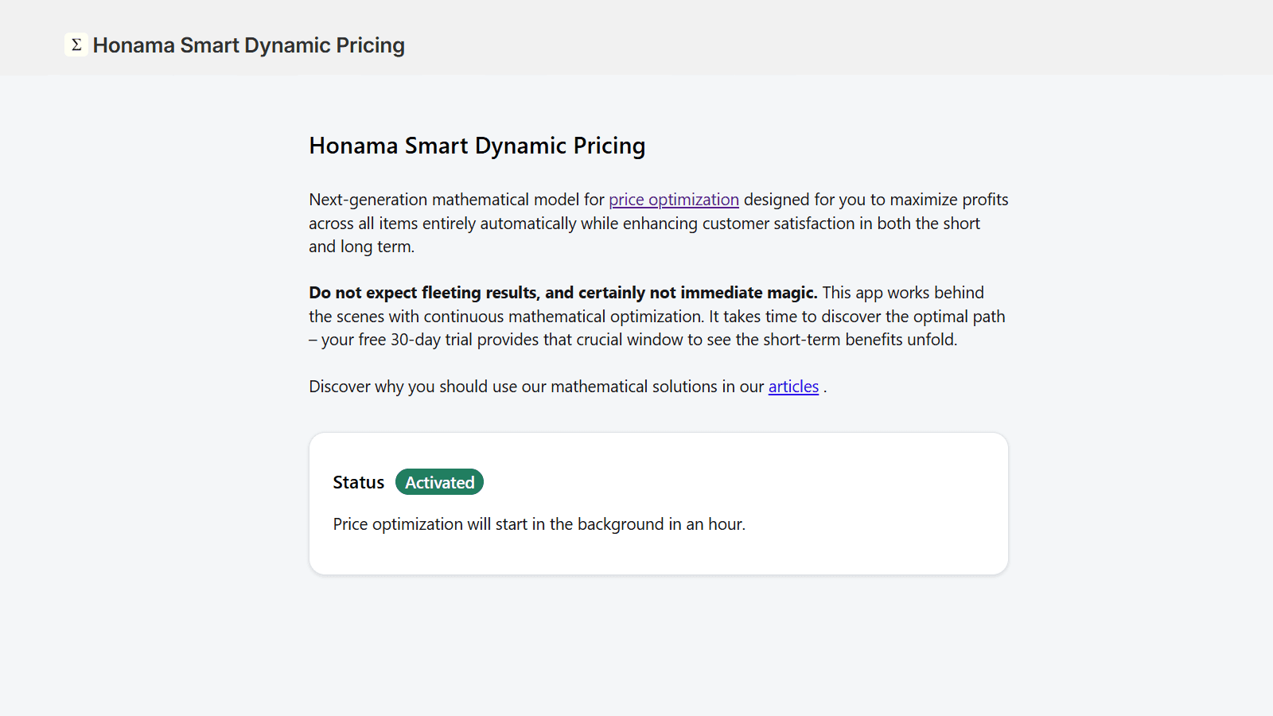This screenshot has width=1273, height=716.
Task: Click Activated to change activation state
Action: 439,481
